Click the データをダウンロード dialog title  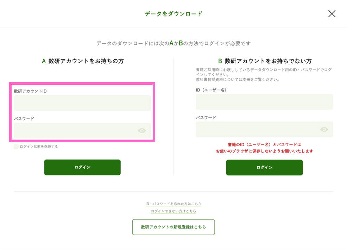coord(173,14)
